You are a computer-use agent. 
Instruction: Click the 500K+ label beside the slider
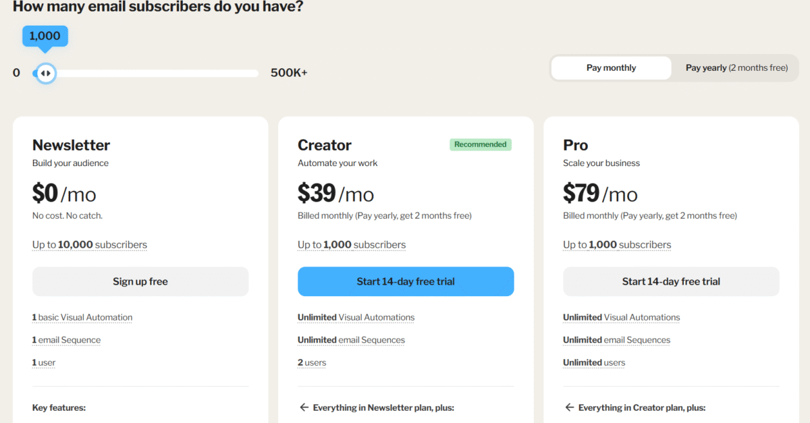click(x=289, y=72)
